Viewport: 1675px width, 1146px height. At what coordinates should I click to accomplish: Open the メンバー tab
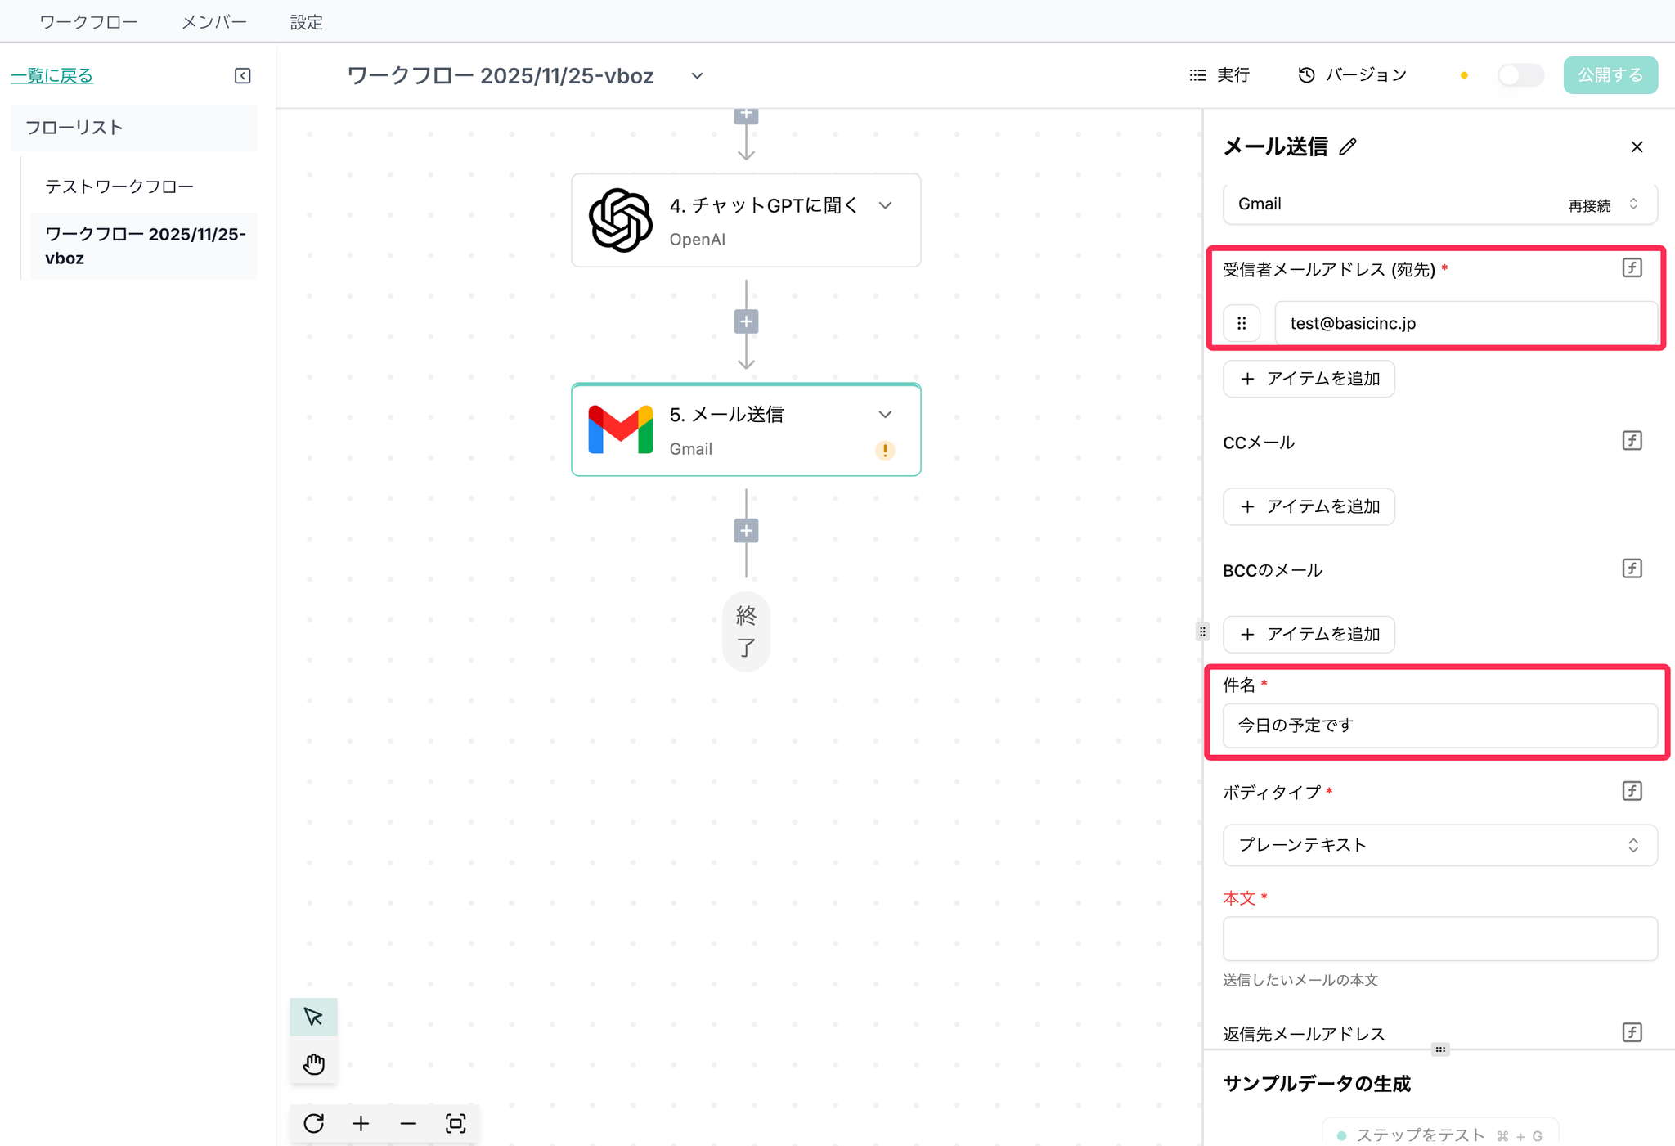tap(213, 22)
